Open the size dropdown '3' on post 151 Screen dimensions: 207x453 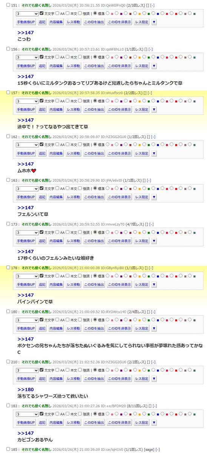click(x=28, y=13)
